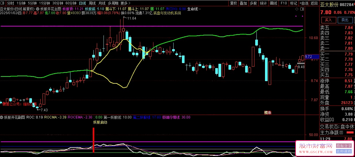Click the 涨停 limit-up value 8.51

pos(348,81)
